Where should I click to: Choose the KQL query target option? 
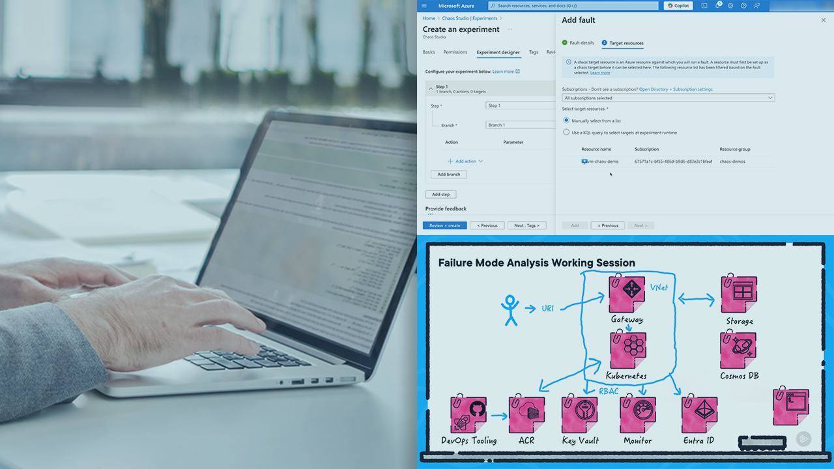tap(566, 132)
